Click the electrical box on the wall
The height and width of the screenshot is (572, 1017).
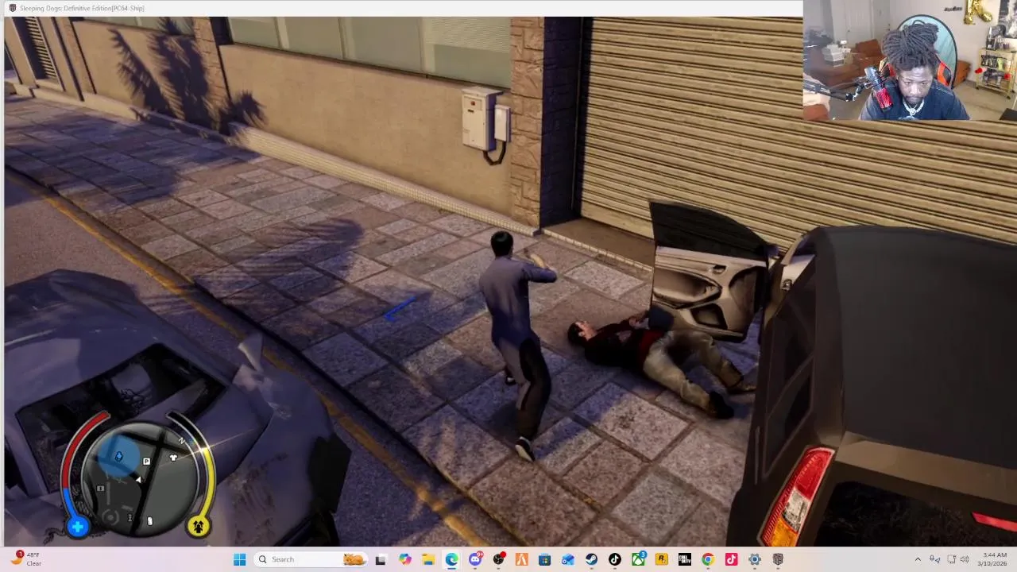480,119
